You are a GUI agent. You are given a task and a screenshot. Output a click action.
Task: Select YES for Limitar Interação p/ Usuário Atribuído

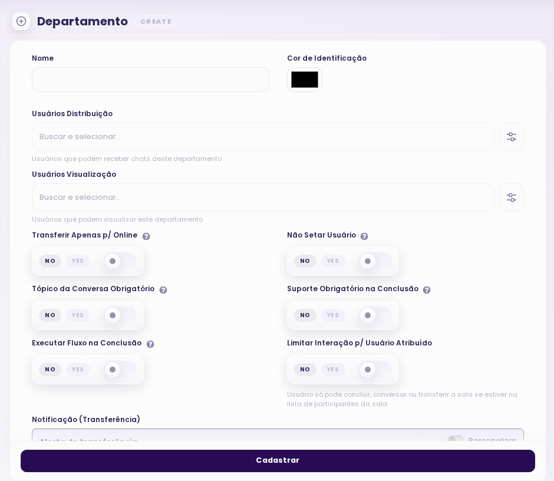point(333,370)
